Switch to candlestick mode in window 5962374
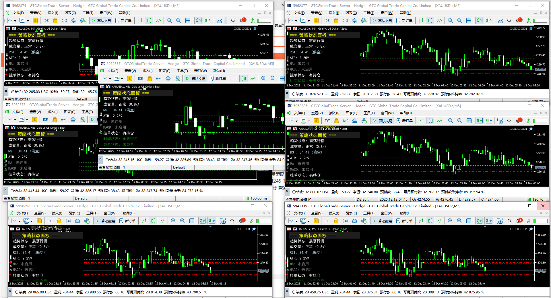The image size is (551, 298). [149, 21]
